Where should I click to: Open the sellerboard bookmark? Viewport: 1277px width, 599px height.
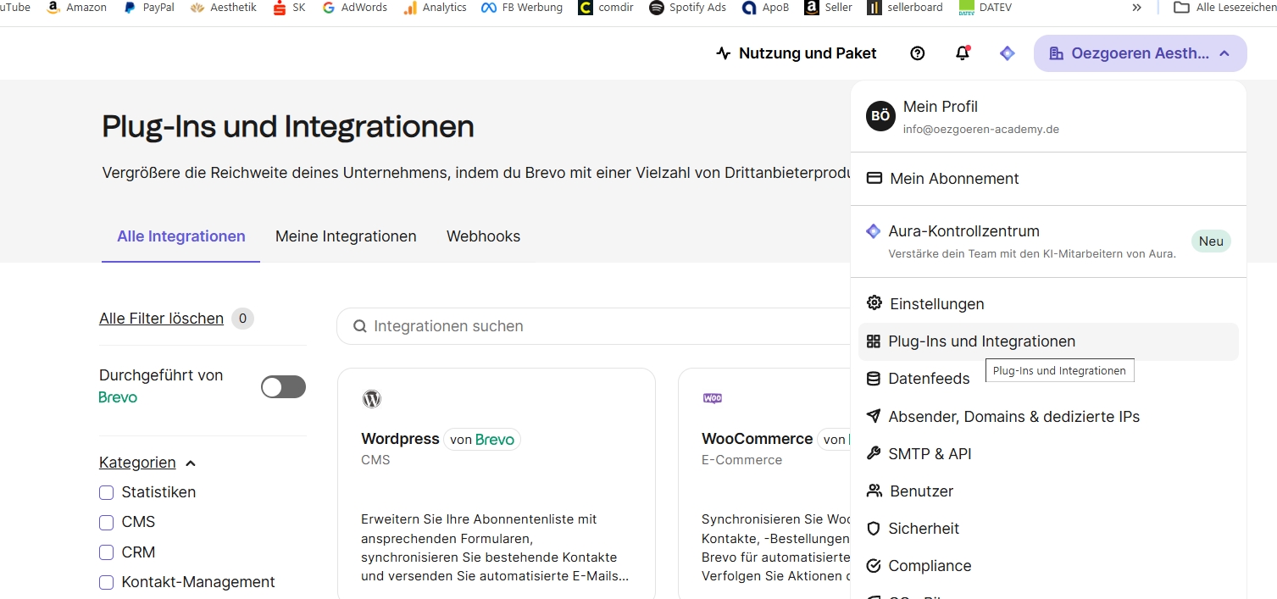pos(905,8)
